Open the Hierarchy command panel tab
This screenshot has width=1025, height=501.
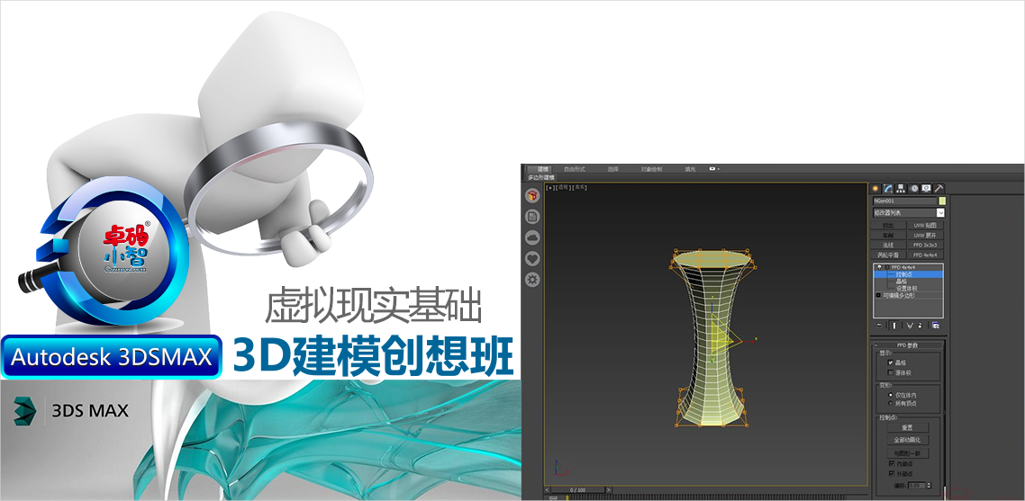tap(901, 188)
